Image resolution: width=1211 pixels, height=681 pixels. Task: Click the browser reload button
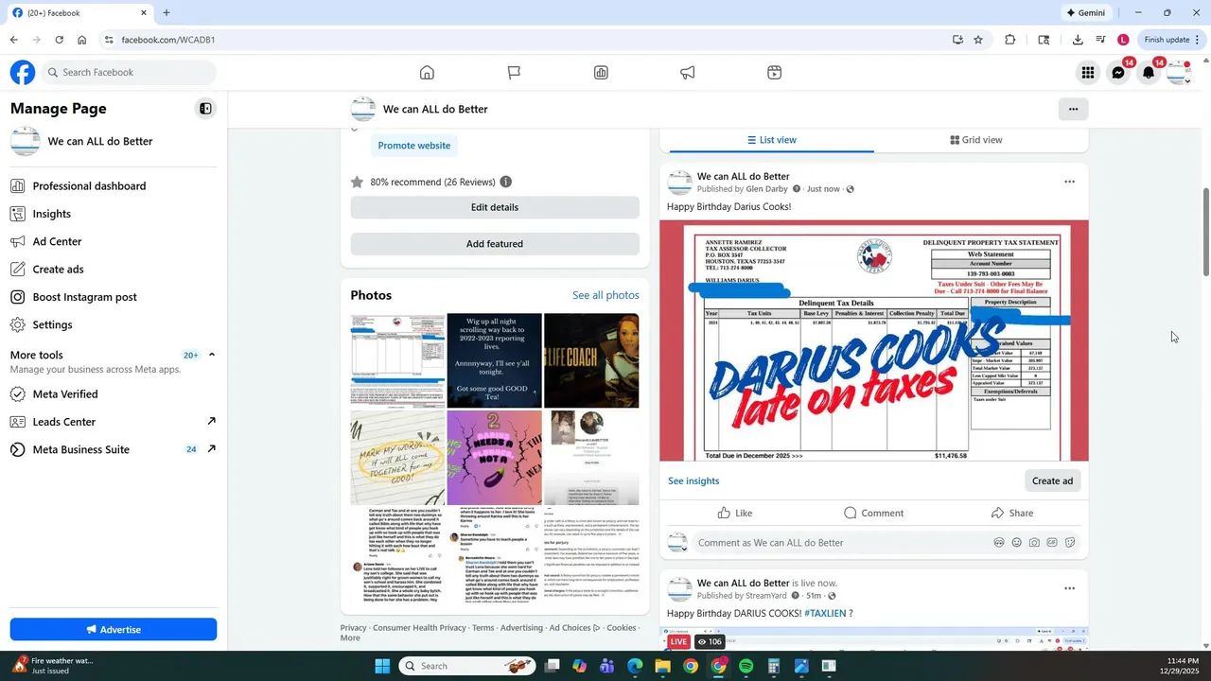point(59,40)
